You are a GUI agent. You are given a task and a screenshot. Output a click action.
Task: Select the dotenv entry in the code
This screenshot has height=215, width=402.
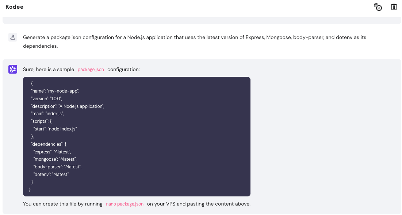[51, 174]
